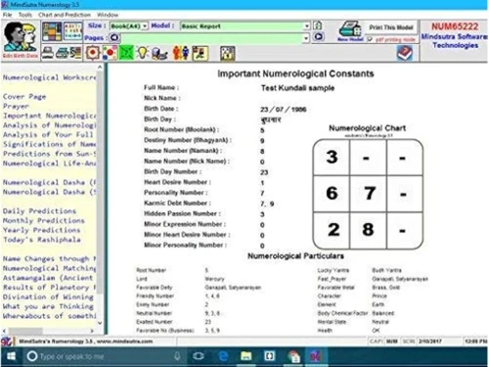Click the birth date 23/07/1986 value
Image resolution: width=489 pixels, height=367 pixels.
[x=283, y=110]
